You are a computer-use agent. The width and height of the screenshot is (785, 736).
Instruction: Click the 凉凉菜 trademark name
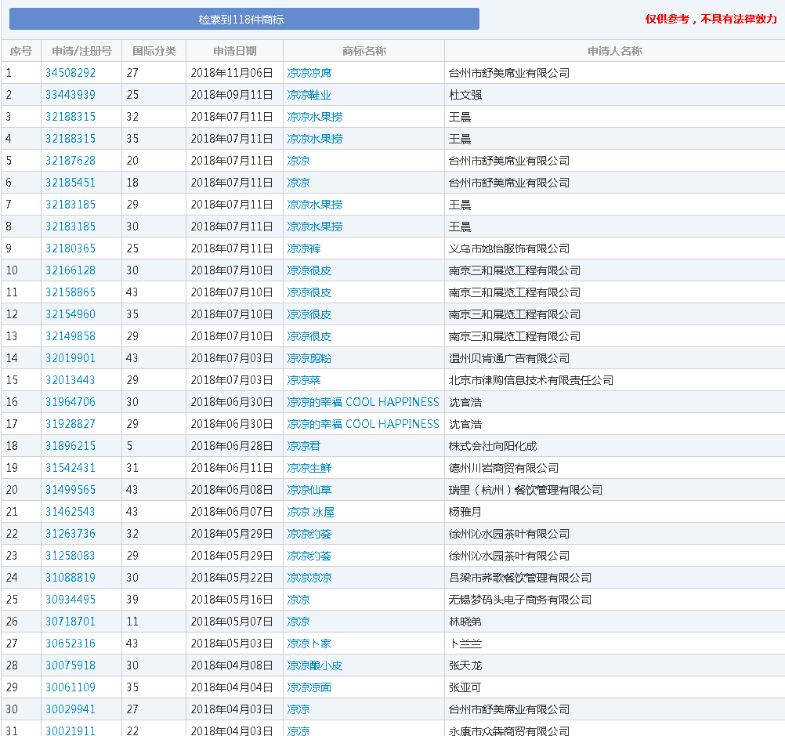click(x=303, y=380)
